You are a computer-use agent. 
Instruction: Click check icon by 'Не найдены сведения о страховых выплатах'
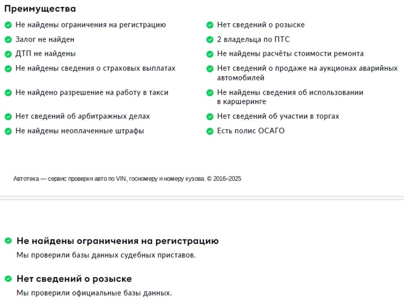[8, 69]
